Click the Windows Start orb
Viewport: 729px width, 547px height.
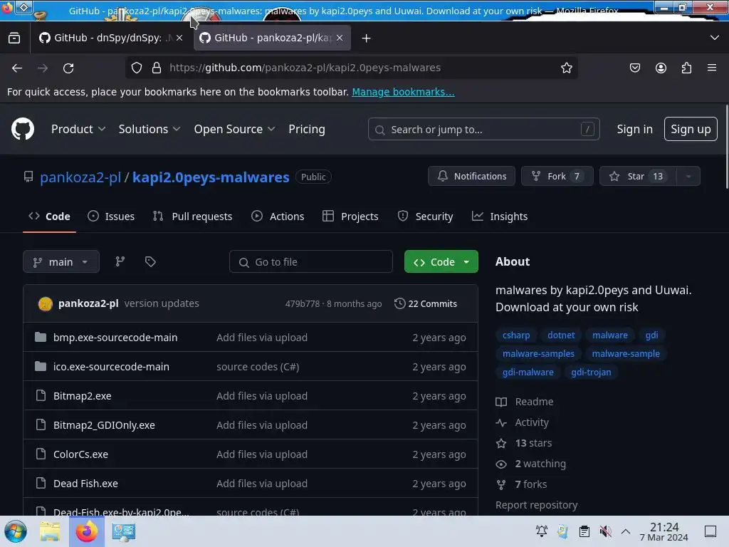pyautogui.click(x=16, y=531)
